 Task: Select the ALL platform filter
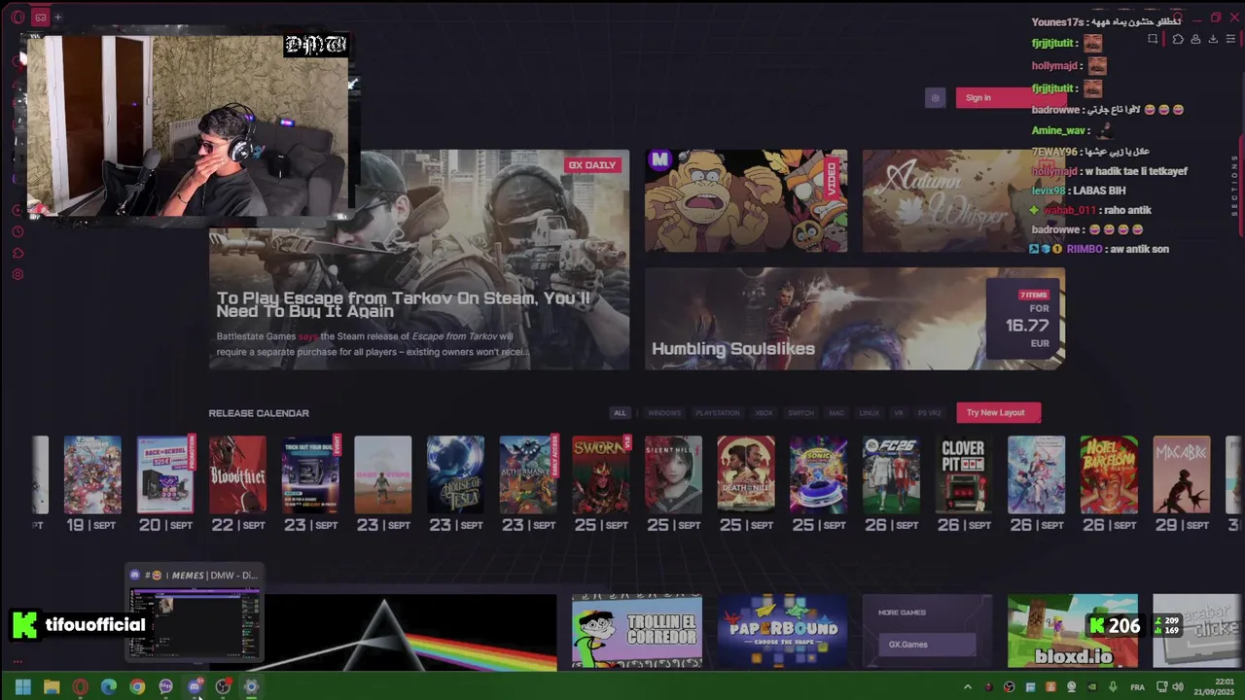point(620,413)
